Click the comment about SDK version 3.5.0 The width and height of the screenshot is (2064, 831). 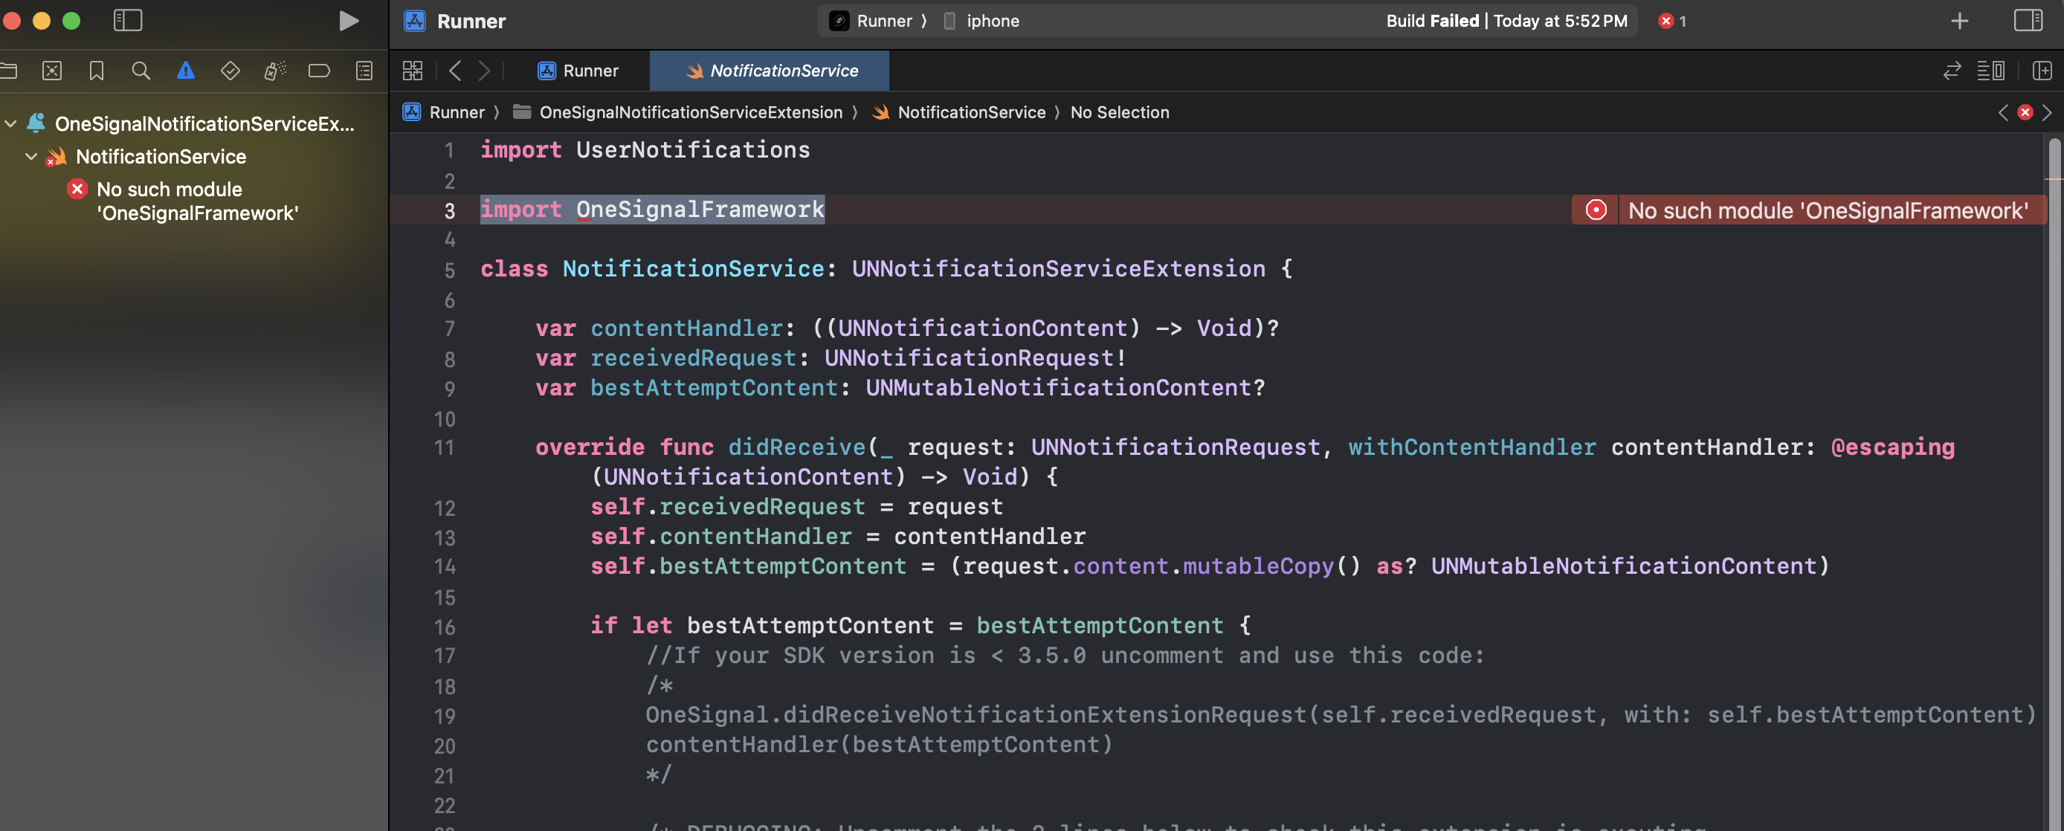coord(1065,656)
